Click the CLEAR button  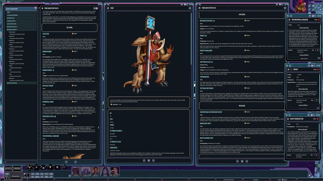pos(7,174)
